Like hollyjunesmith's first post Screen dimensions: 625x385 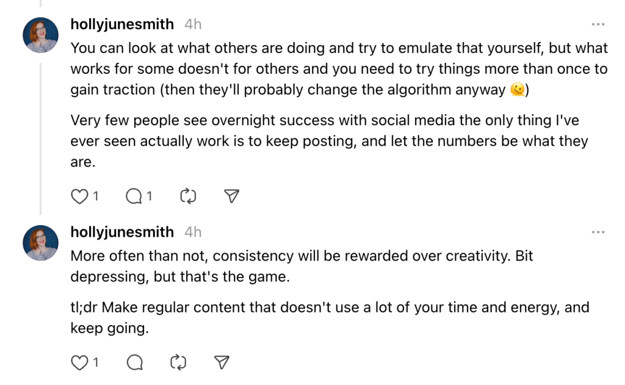(x=79, y=196)
